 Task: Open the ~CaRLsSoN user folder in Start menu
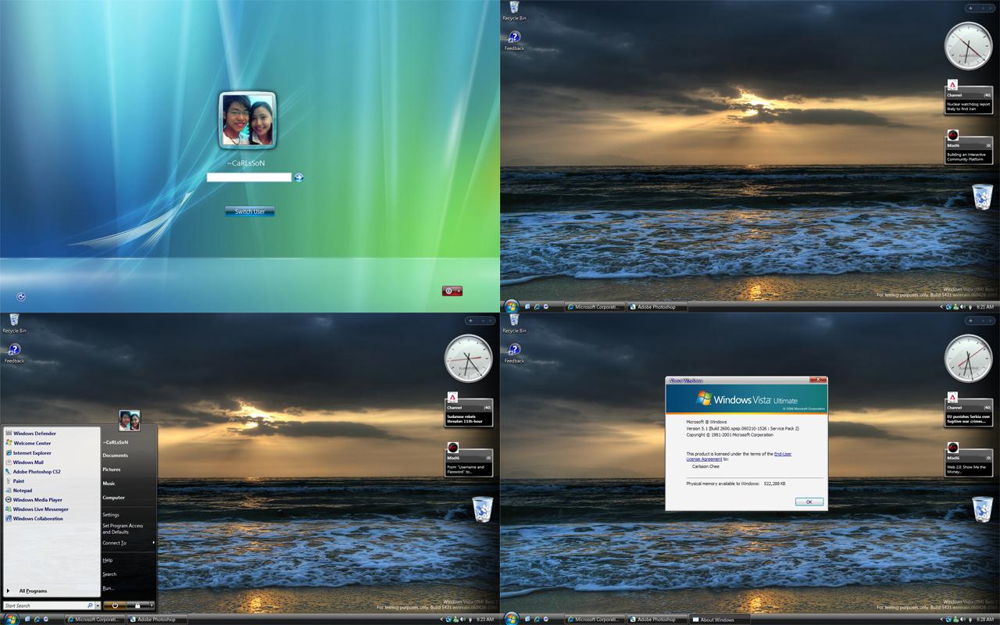116,442
